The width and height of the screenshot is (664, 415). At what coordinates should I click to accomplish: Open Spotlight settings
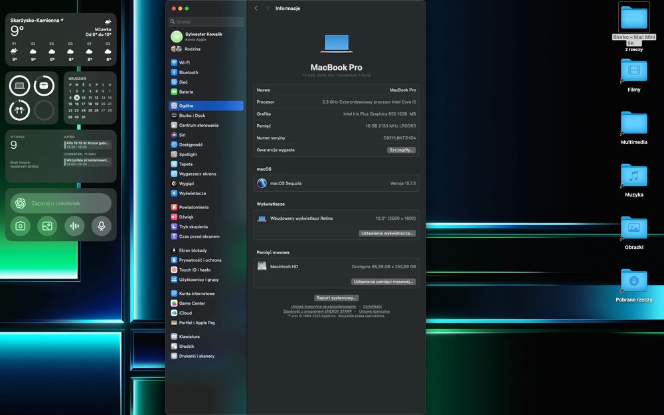[x=206, y=155]
